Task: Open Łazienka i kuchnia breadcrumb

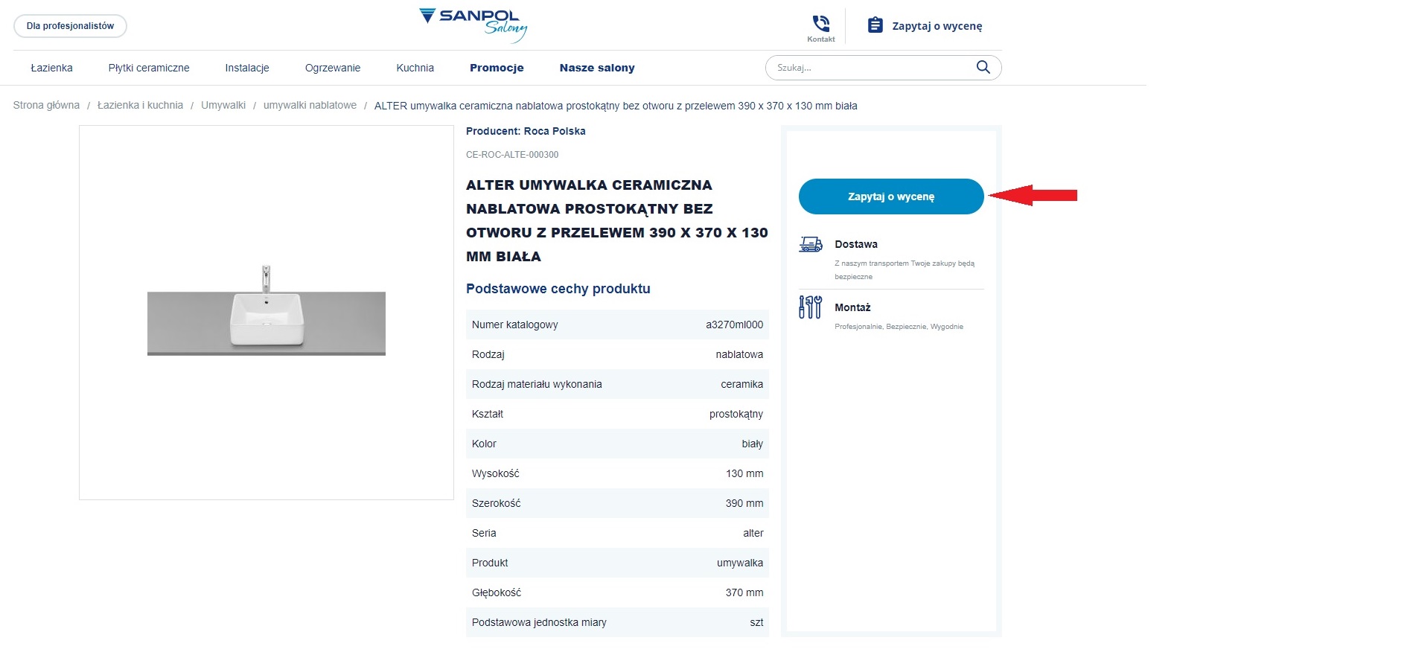Action: [x=140, y=106]
